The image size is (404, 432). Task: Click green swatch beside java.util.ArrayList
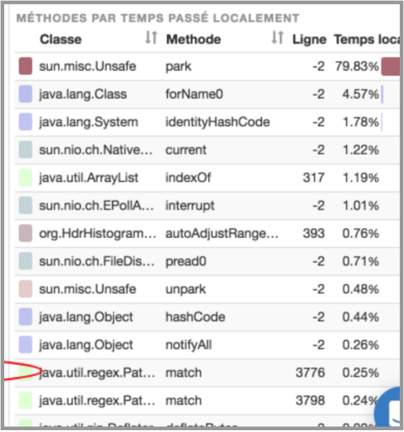click(x=25, y=177)
